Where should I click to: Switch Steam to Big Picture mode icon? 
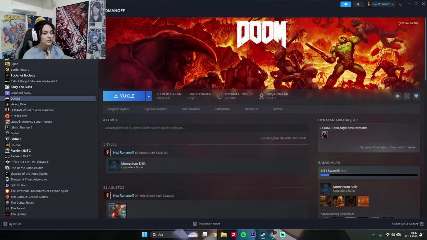pos(401,4)
